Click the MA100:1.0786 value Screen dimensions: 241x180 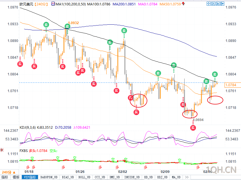point(99,4)
